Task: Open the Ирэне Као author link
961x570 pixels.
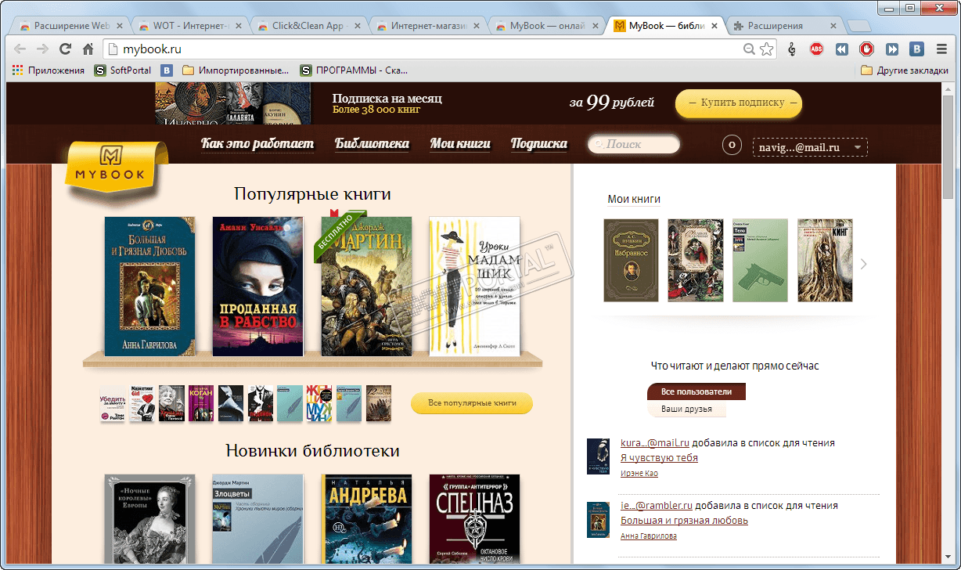Action: tap(639, 473)
